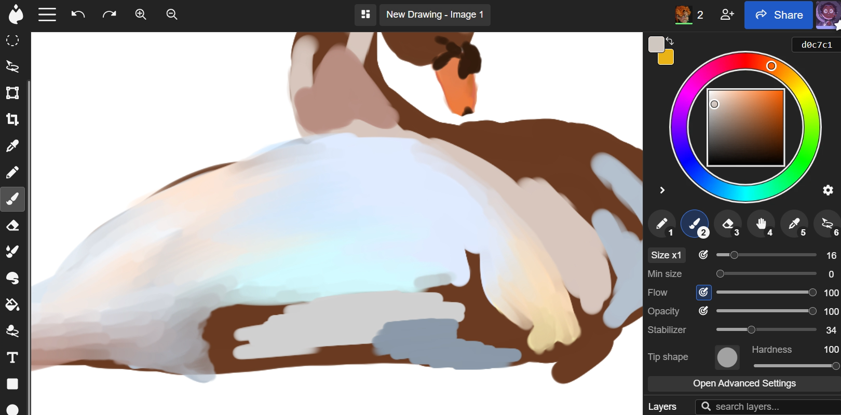Image resolution: width=841 pixels, height=415 pixels.
Task: Select the Paint Bucket fill tool
Action: 12,305
